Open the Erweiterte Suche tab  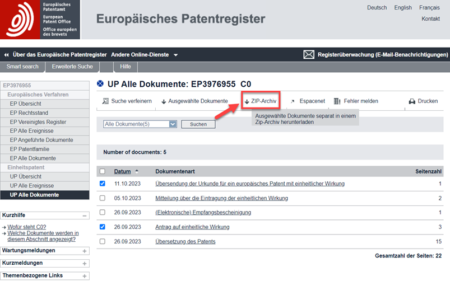tap(72, 67)
